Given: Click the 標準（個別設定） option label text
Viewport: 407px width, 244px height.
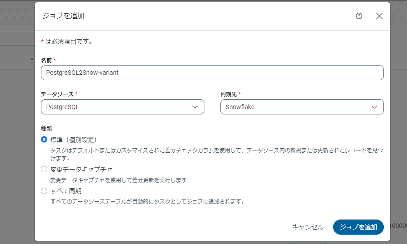Looking at the screenshot, I should point(73,139).
